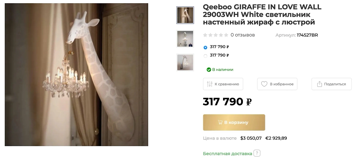Click the К сравнению button
This screenshot has height=162, width=355.
point(223,84)
